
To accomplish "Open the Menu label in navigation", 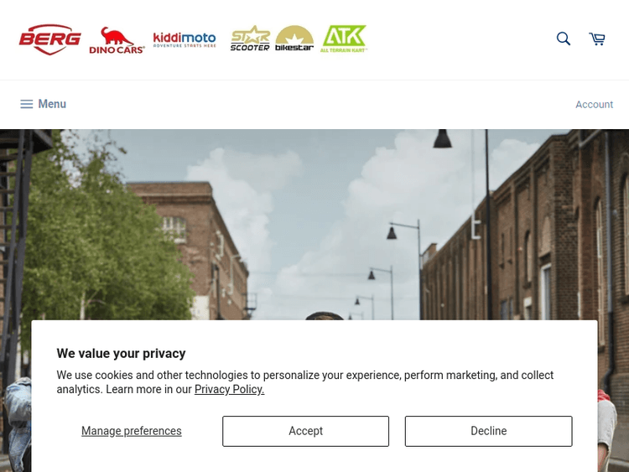I will pyautogui.click(x=52, y=104).
